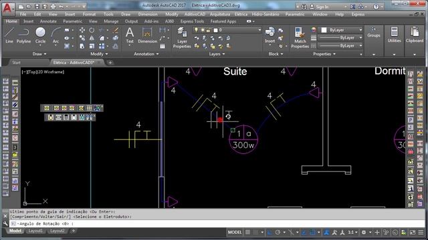This screenshot has width=428, height=240.
Task: Activate the Array tool
Action: (102, 46)
